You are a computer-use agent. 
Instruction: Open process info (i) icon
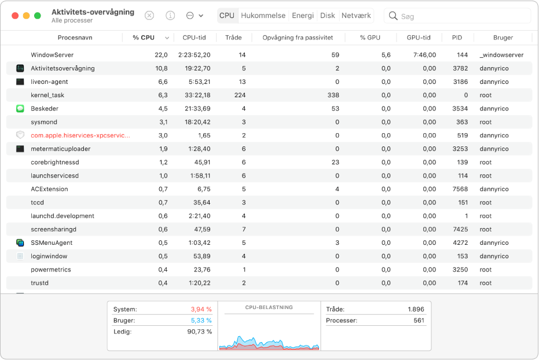pyautogui.click(x=170, y=16)
